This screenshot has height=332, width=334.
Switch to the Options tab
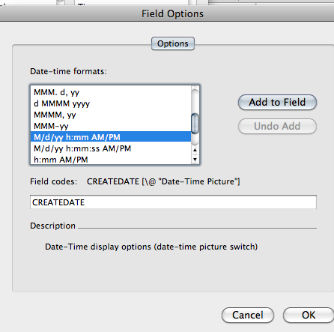pyautogui.click(x=173, y=43)
